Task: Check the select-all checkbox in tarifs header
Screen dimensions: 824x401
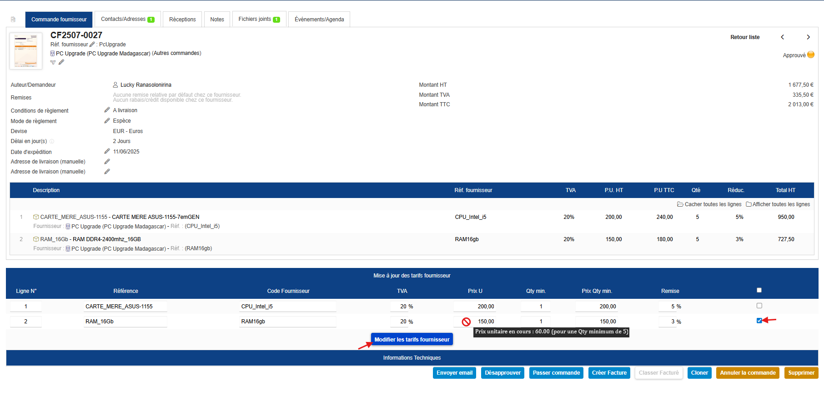Action: tap(759, 290)
